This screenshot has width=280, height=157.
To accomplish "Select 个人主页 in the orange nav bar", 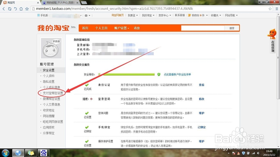I will pyautogui.click(x=101, y=28).
